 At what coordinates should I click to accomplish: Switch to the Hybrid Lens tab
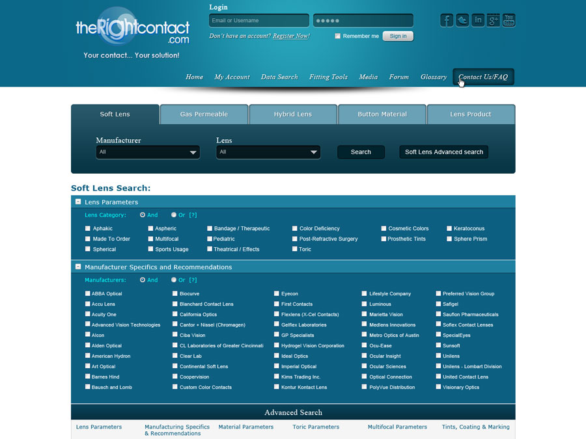point(293,114)
